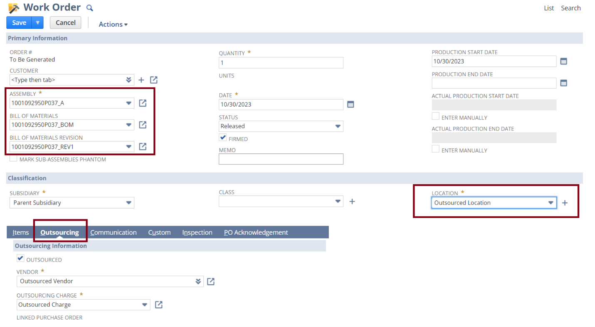Open the Subsidiary dropdown
This screenshot has width=595, height=327.
click(129, 203)
